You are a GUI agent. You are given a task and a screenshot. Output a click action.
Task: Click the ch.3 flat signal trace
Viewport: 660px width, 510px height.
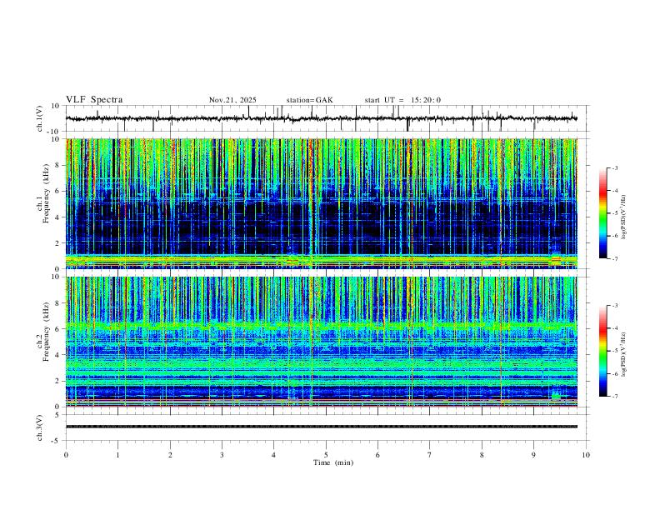(x=321, y=427)
